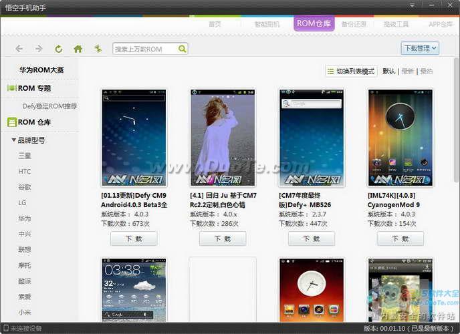Open [CM7年度最终版]Defy+ MB526 title
This screenshot has width=460, height=334.
(x=305, y=200)
